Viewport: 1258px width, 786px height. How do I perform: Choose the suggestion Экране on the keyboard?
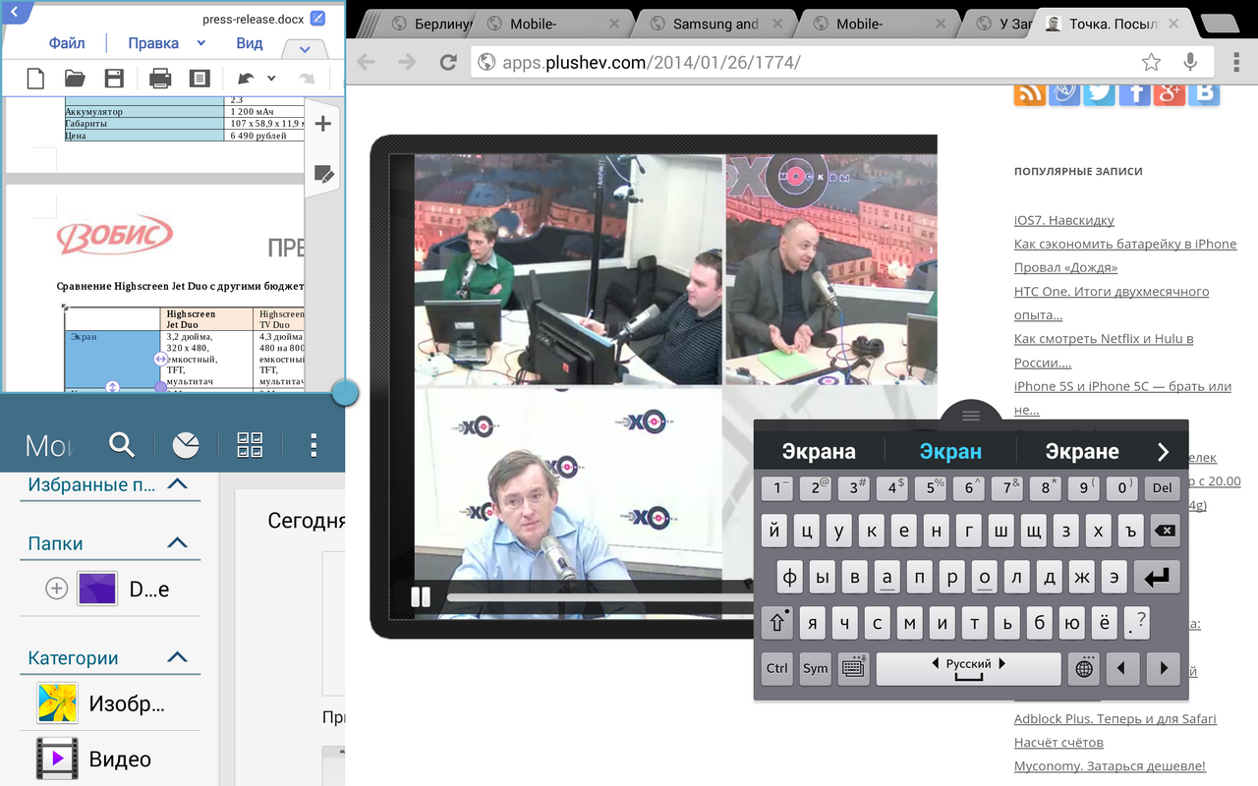1082,452
